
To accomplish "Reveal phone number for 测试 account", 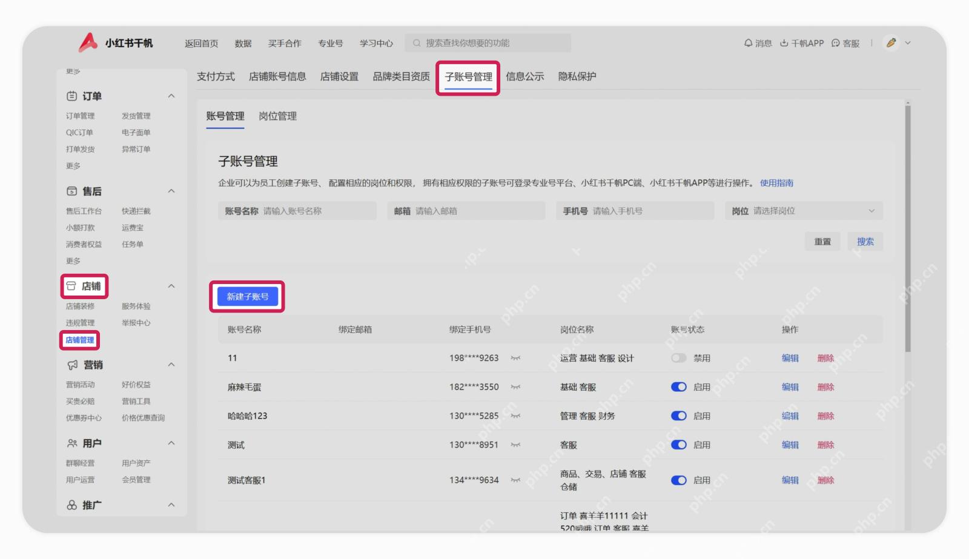I will 515,445.
